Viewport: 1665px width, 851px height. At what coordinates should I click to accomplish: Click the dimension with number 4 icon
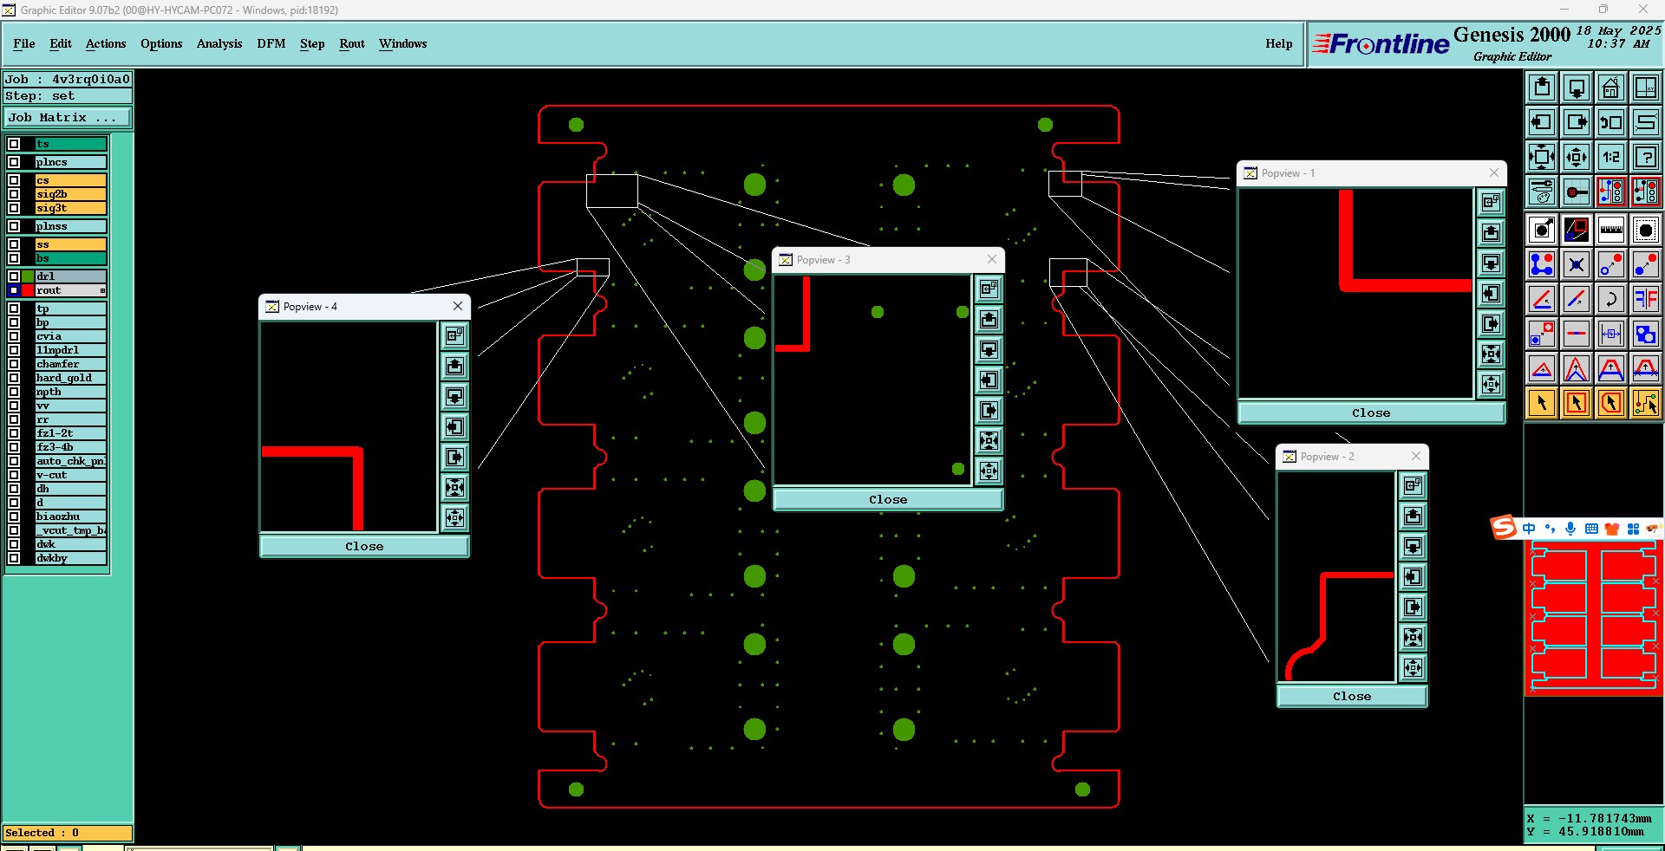1611,334
